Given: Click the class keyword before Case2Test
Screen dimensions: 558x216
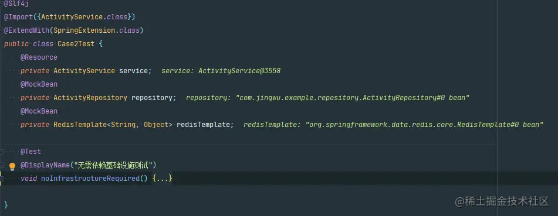Looking at the screenshot, I should coord(43,44).
